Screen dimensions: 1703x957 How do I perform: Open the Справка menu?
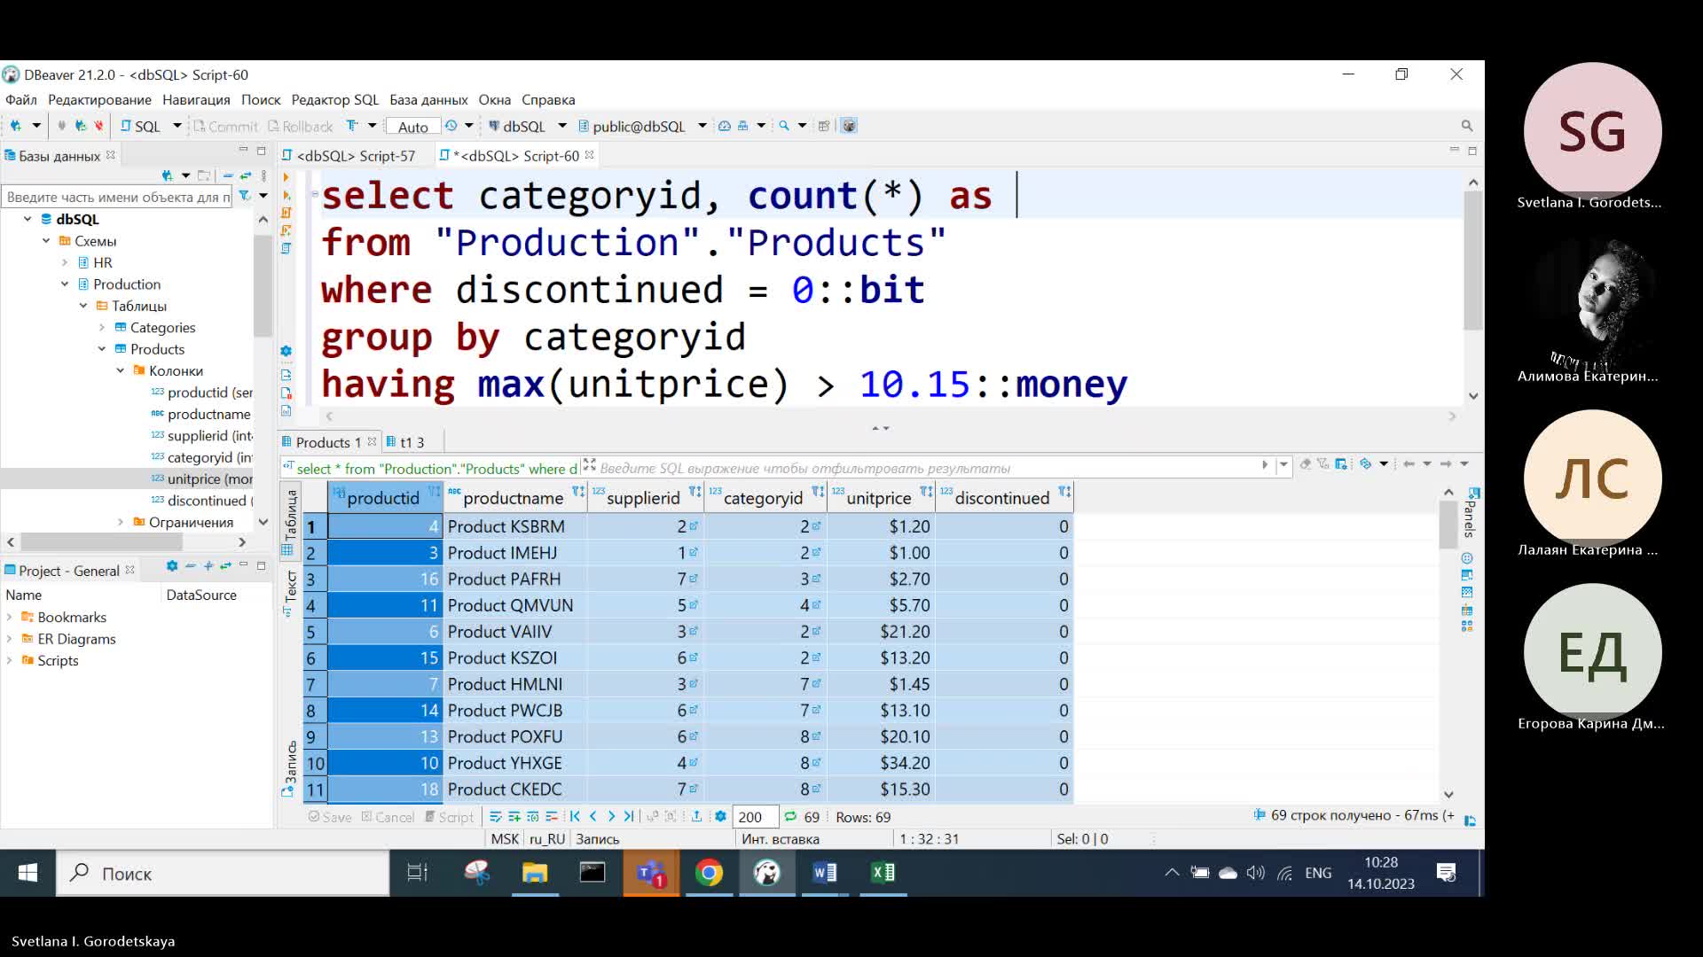(x=548, y=100)
